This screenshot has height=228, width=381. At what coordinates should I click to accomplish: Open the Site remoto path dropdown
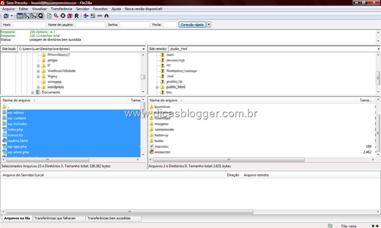coord(379,49)
